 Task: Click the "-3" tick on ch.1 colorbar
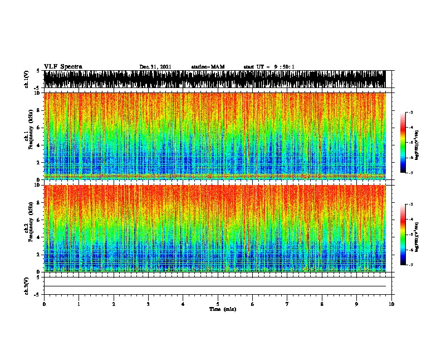pos(410,113)
